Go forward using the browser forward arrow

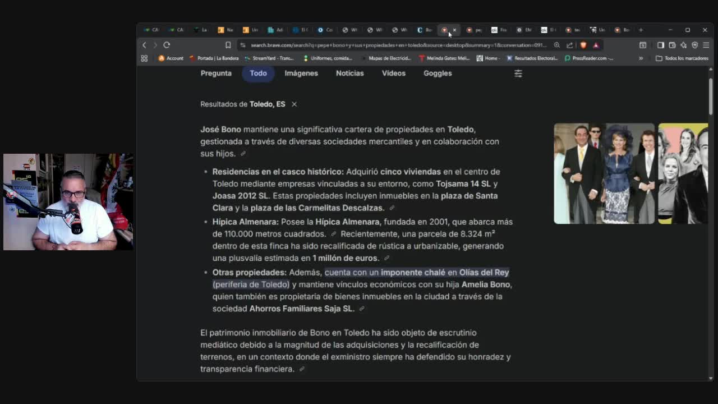155,45
